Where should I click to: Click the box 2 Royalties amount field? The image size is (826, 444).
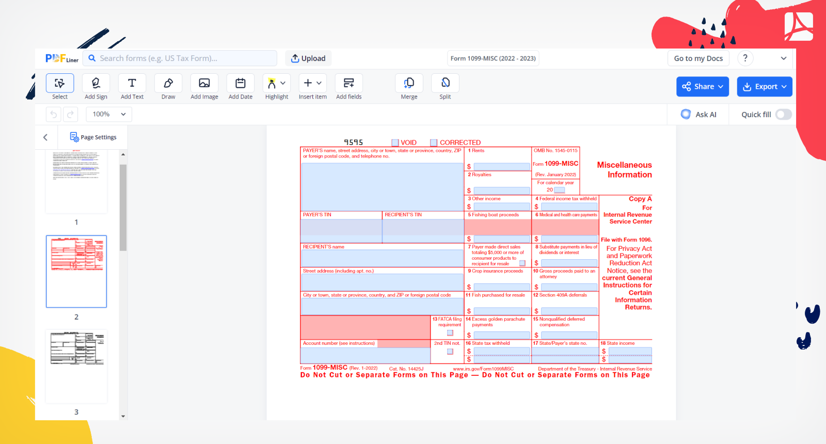pyautogui.click(x=502, y=191)
